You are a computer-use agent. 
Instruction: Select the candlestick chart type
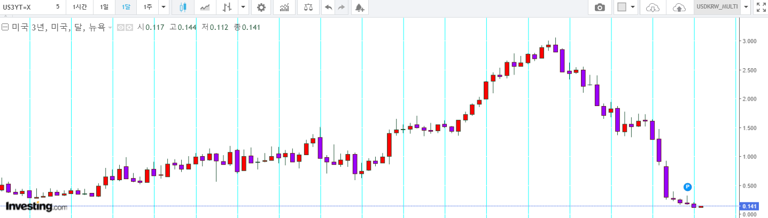coord(182,7)
